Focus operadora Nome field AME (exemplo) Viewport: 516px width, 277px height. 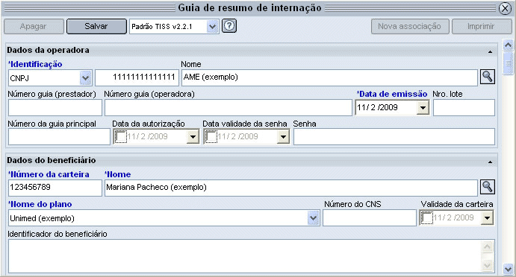[329, 77]
